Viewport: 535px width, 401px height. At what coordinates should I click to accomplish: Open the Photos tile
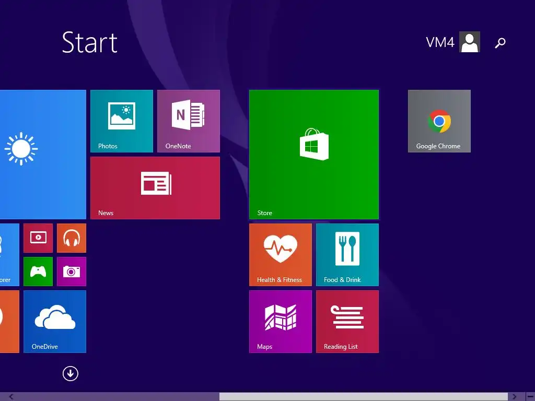(121, 121)
